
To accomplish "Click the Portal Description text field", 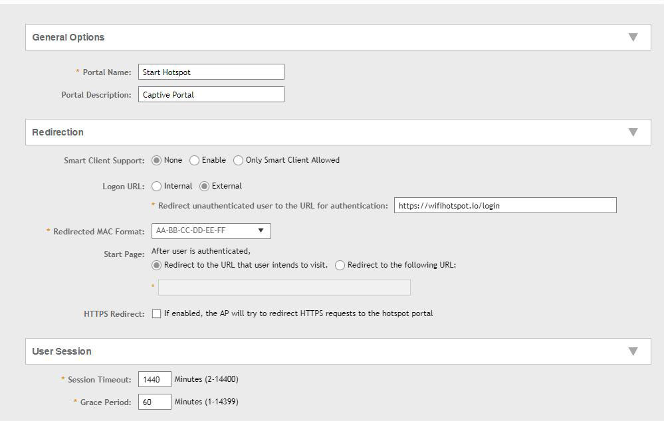I will pyautogui.click(x=211, y=95).
